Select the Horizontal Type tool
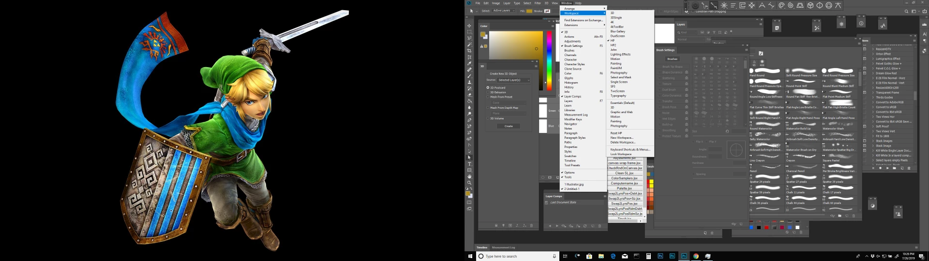The width and height of the screenshot is (929, 261). pyautogui.click(x=469, y=164)
